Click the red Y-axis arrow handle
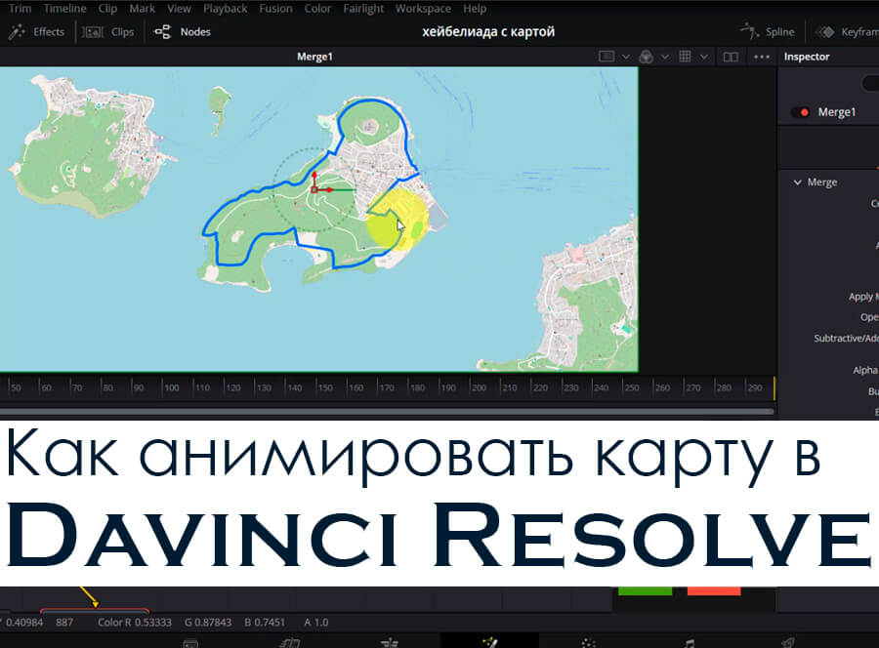Viewport: 879px width, 648px height. (x=314, y=176)
